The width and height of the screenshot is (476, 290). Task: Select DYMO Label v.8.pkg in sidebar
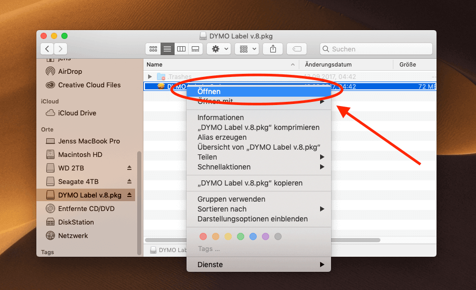coord(89,195)
